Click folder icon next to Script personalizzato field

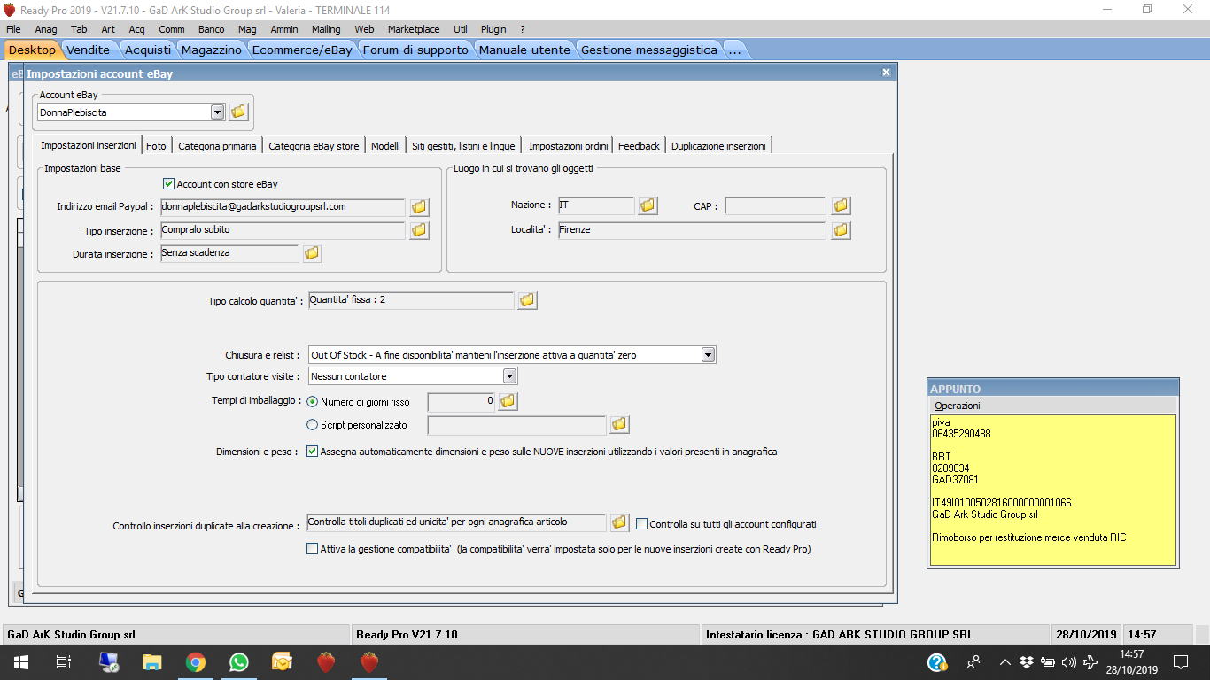(619, 425)
